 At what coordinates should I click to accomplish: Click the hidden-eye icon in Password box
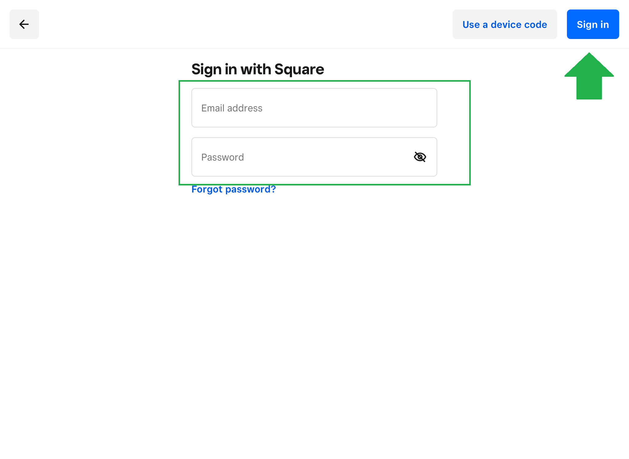coord(420,157)
